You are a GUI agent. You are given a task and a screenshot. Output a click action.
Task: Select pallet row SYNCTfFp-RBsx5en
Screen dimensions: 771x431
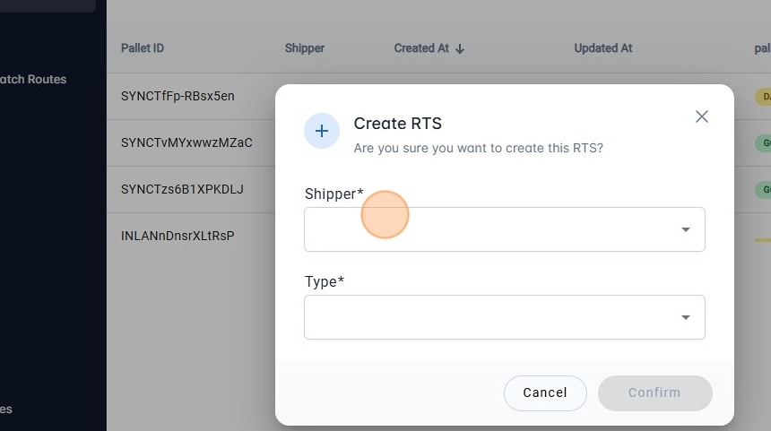[x=178, y=96]
